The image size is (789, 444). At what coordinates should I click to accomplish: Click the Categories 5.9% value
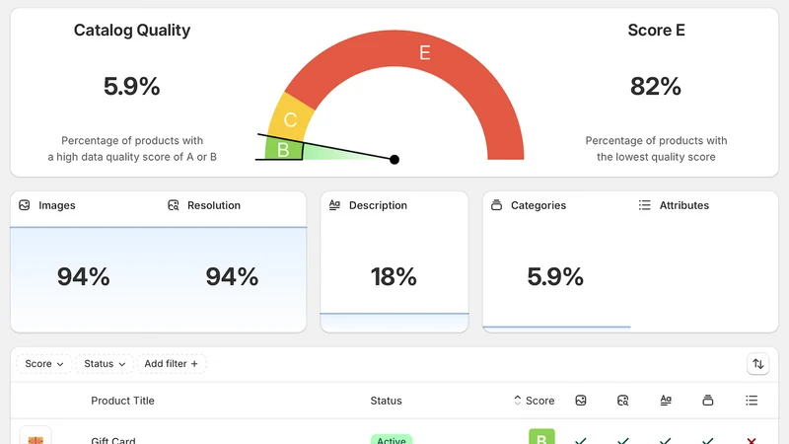[555, 276]
